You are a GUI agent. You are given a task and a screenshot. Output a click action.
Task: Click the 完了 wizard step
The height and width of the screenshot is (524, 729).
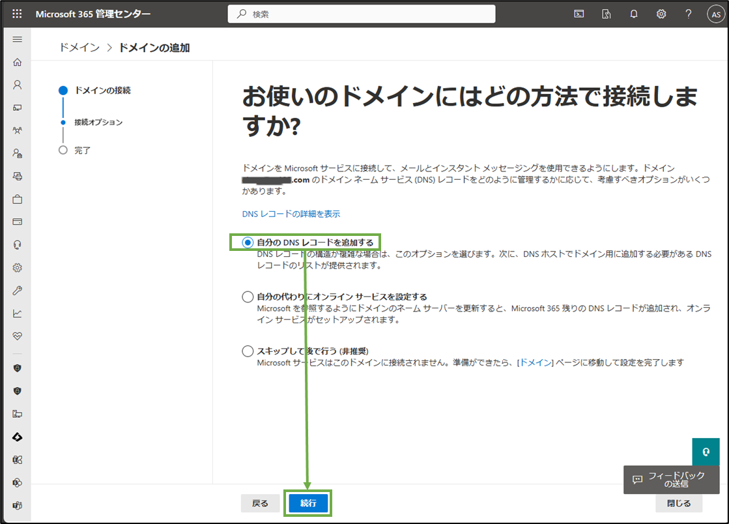[82, 150]
